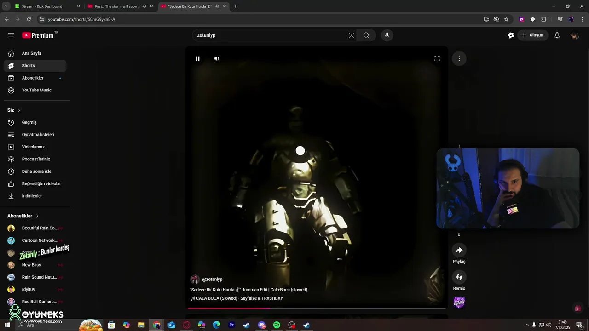This screenshot has width=589, height=331.
Task: Open Abonelikler in the sidebar
Action: pos(35,78)
